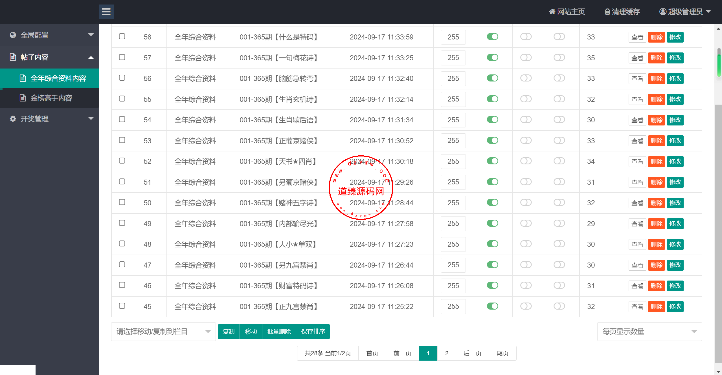This screenshot has width=722, height=375.
Task: Click 删除 for row 48
Action: click(x=657, y=244)
